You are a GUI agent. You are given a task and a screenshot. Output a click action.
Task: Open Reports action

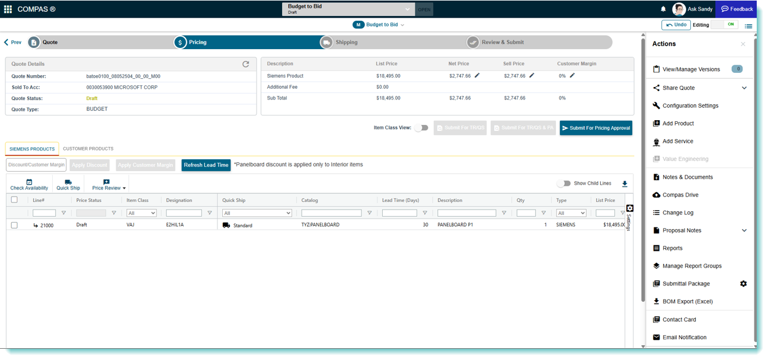pyautogui.click(x=667, y=248)
